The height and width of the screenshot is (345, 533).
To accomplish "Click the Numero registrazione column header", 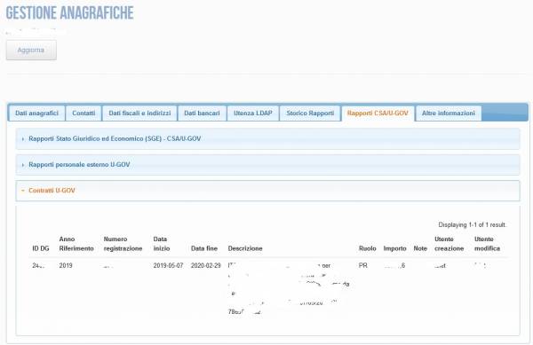I will tap(123, 244).
